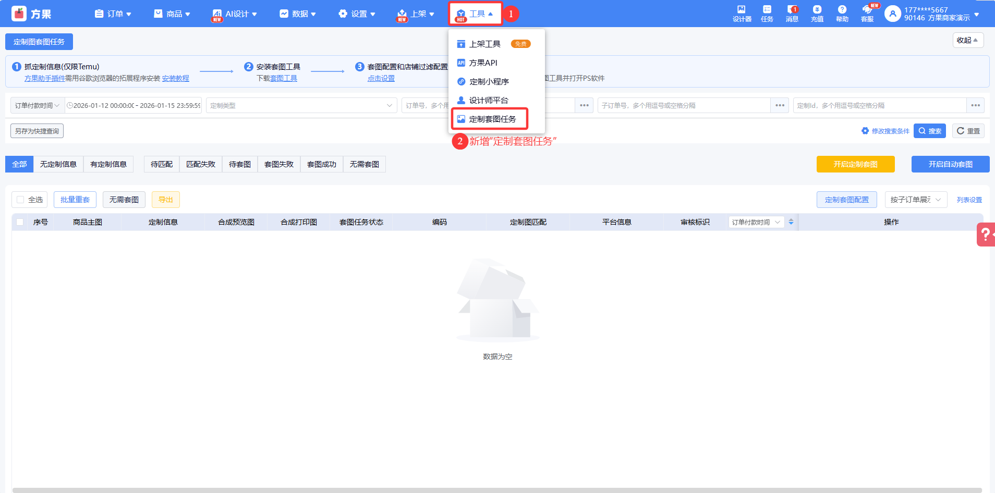Open the 任务 tasks icon
The image size is (995, 493).
[767, 14]
